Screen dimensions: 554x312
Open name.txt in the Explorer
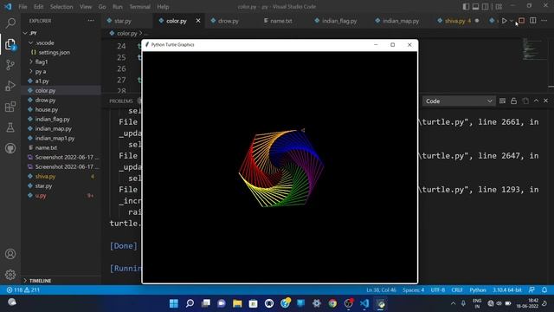click(61, 148)
